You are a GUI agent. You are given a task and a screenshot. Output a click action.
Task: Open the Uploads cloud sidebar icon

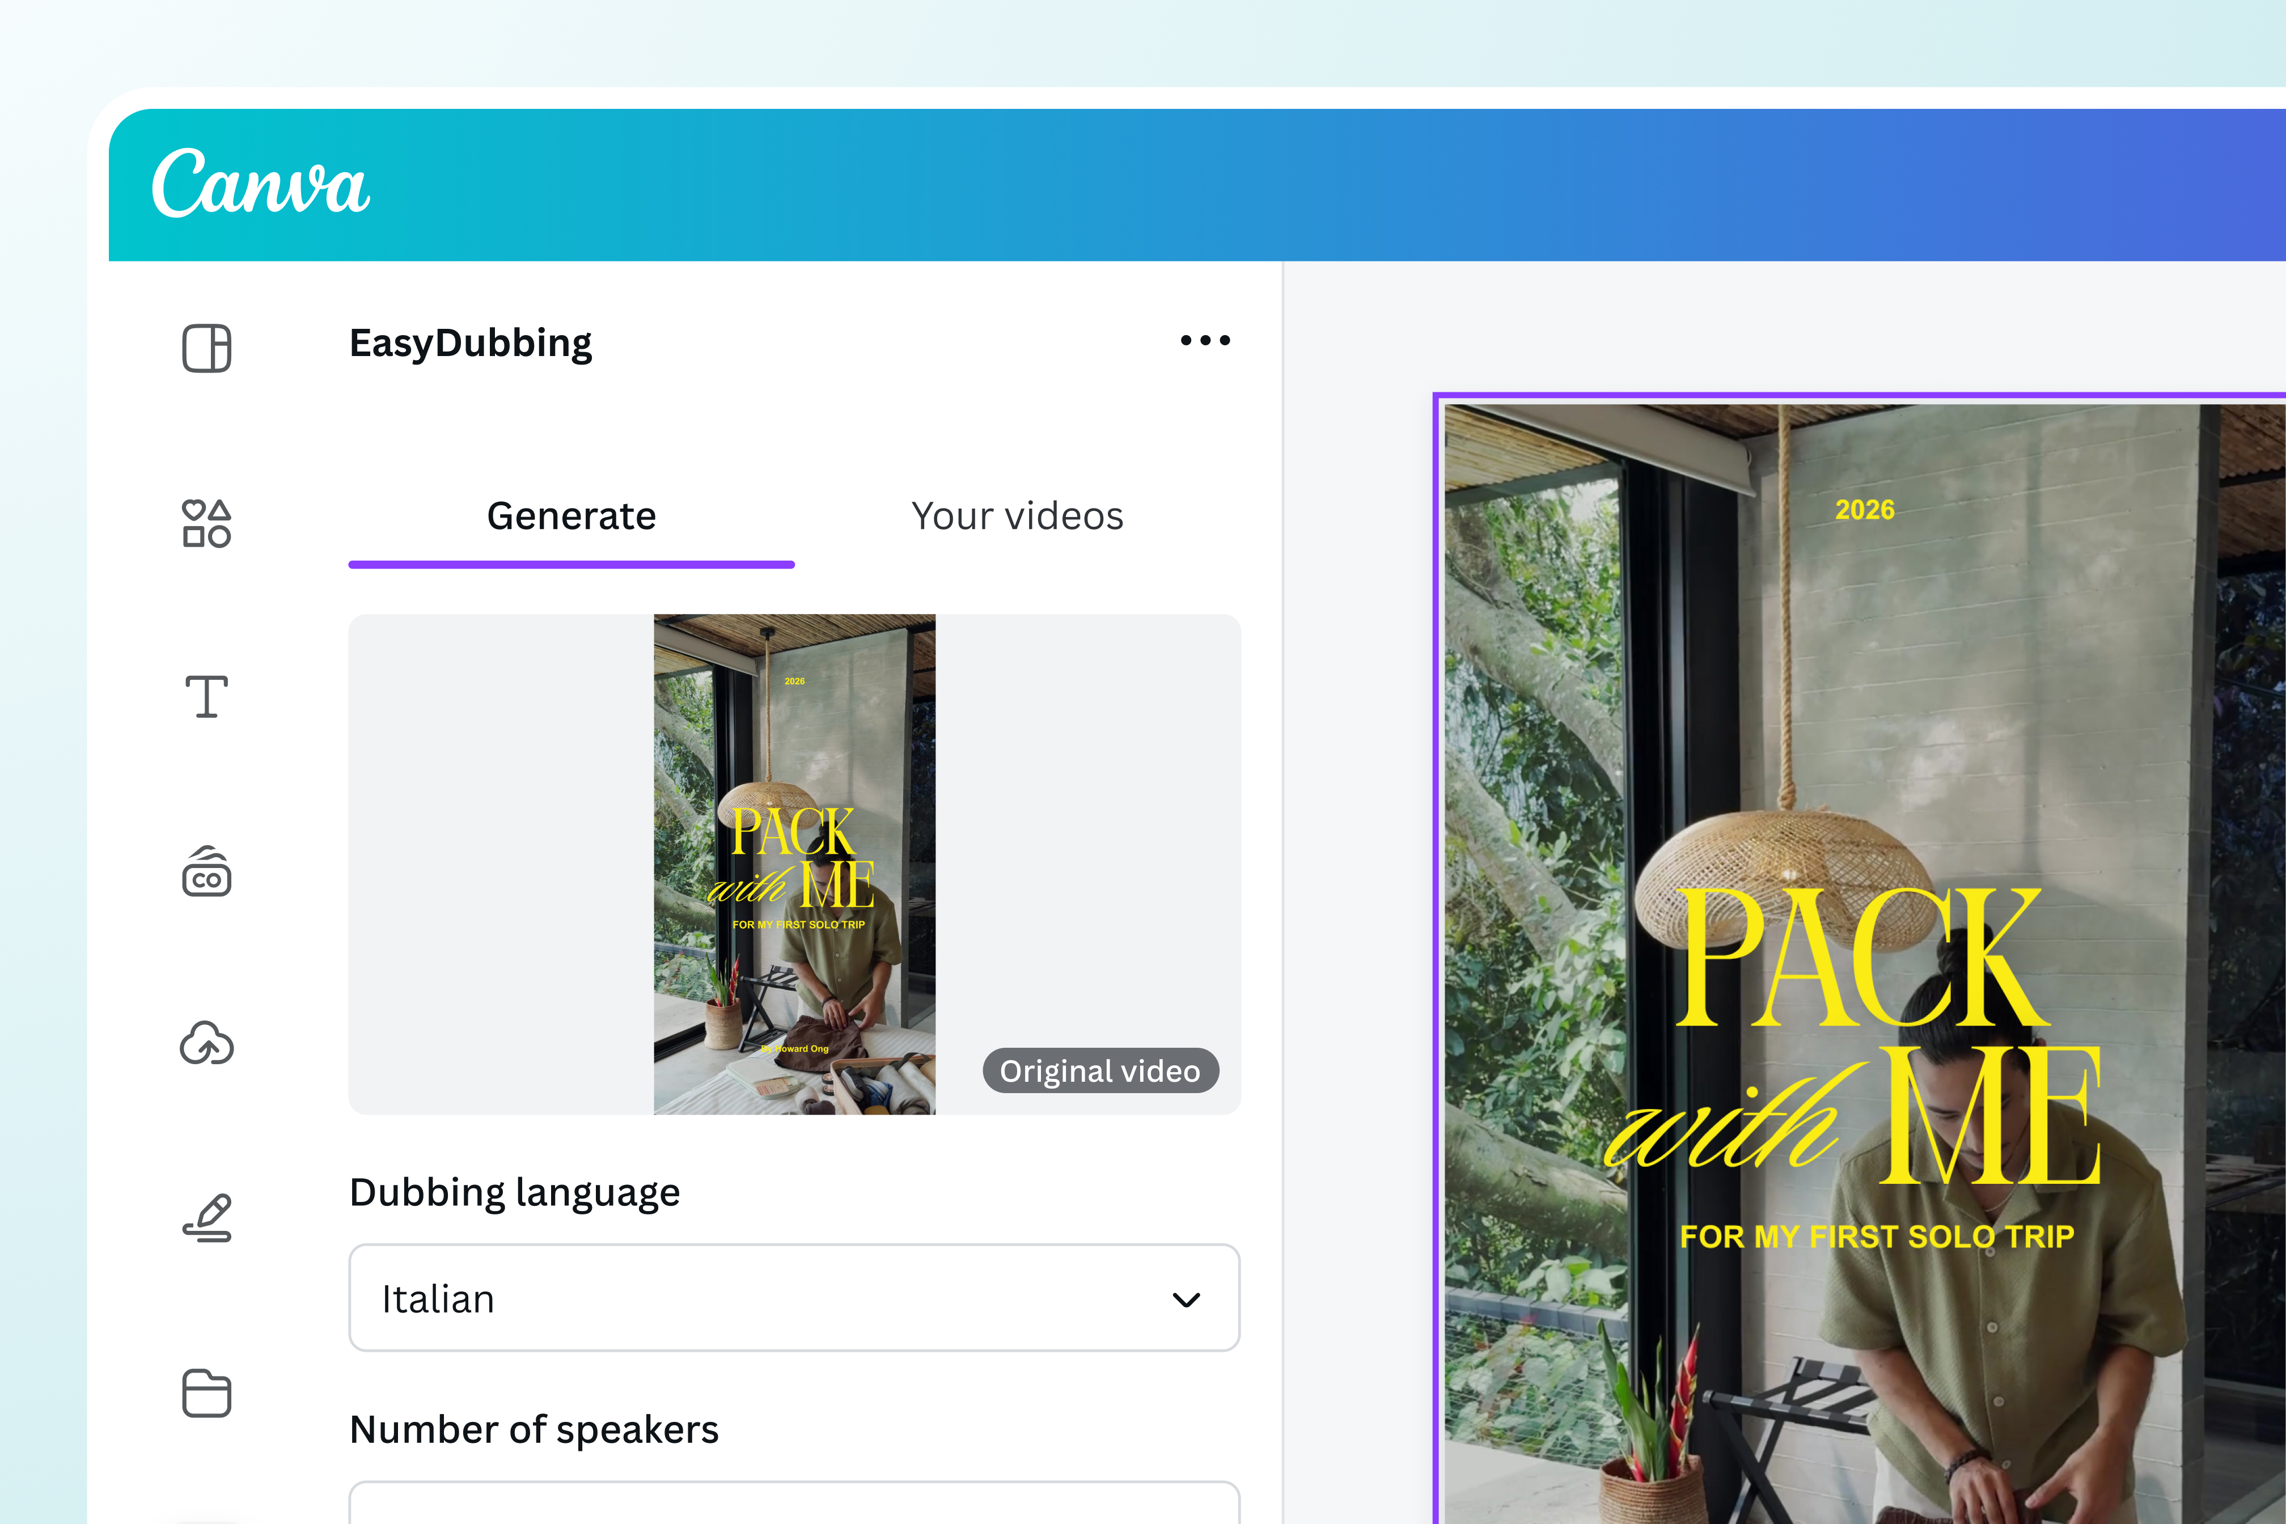[x=207, y=1044]
